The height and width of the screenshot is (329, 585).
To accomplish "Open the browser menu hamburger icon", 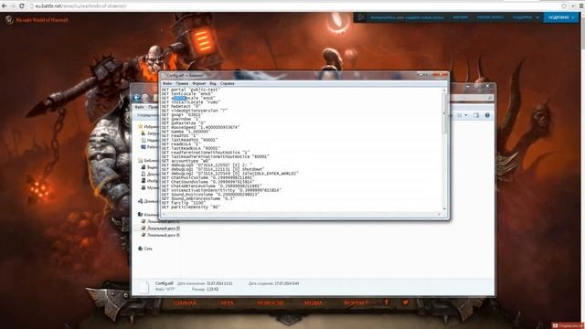I will (x=581, y=6).
